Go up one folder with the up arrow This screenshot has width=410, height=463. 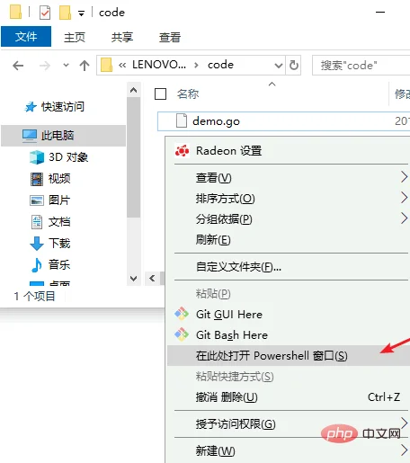(85, 66)
